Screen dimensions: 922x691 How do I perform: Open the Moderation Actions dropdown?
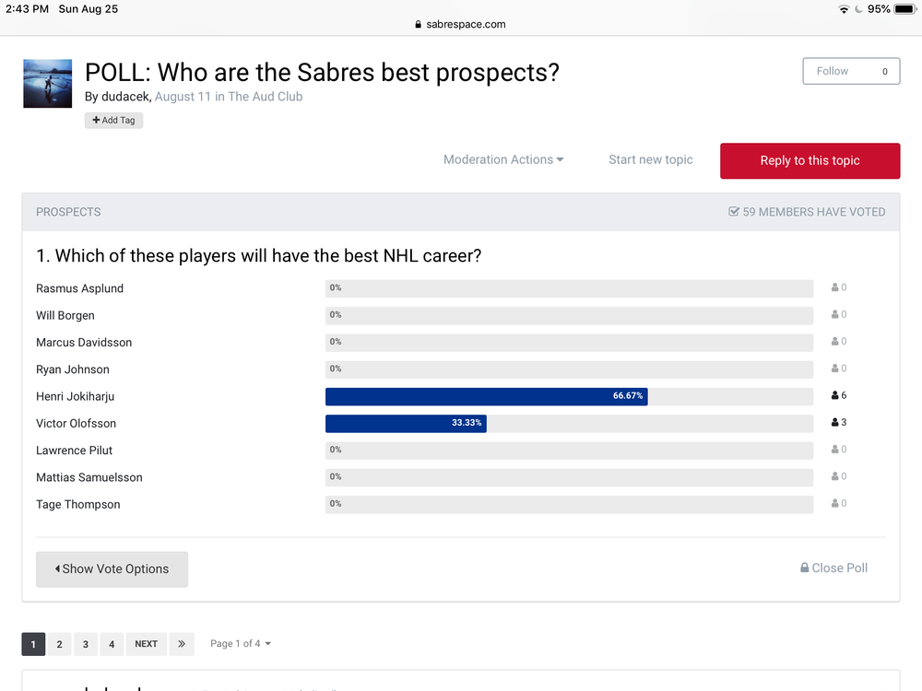pyautogui.click(x=503, y=159)
